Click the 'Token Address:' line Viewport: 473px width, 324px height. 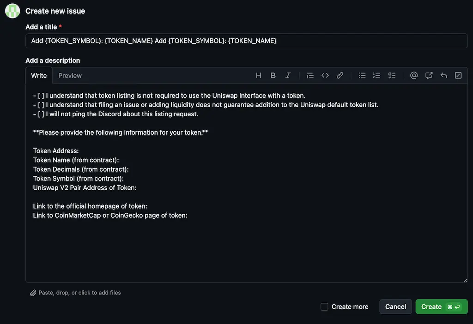click(56, 151)
